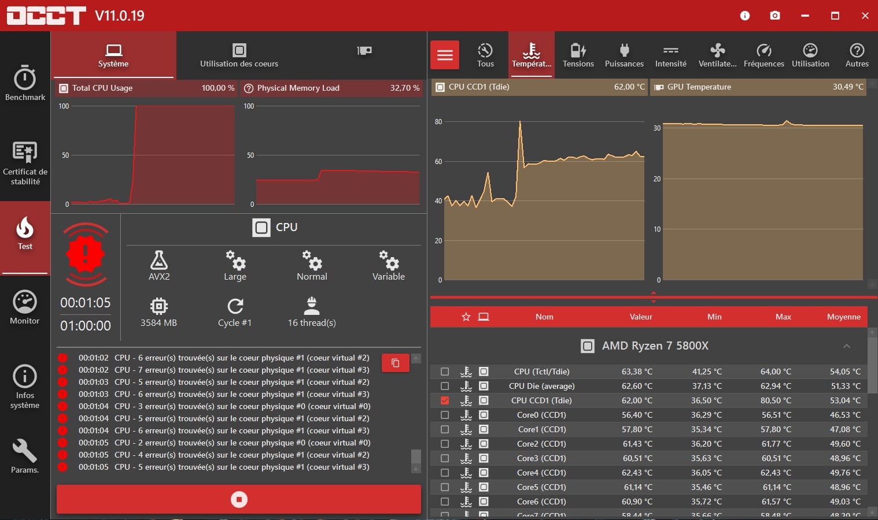Screen dimensions: 878x520
Task: Open Infos système section
Action: click(x=25, y=387)
